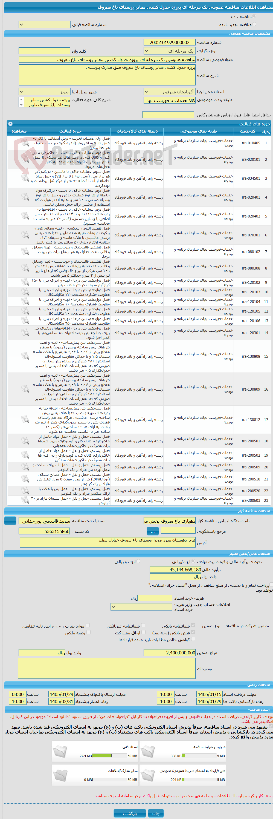Click the بازگشت back button

point(130,813)
